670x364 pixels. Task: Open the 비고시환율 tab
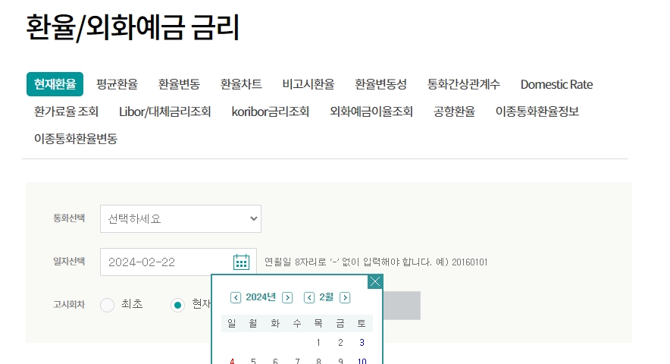point(308,84)
